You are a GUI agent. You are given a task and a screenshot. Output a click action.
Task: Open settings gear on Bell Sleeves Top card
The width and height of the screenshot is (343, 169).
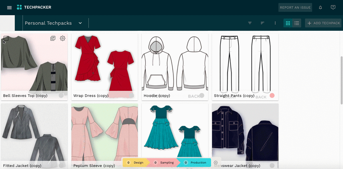coord(63,38)
